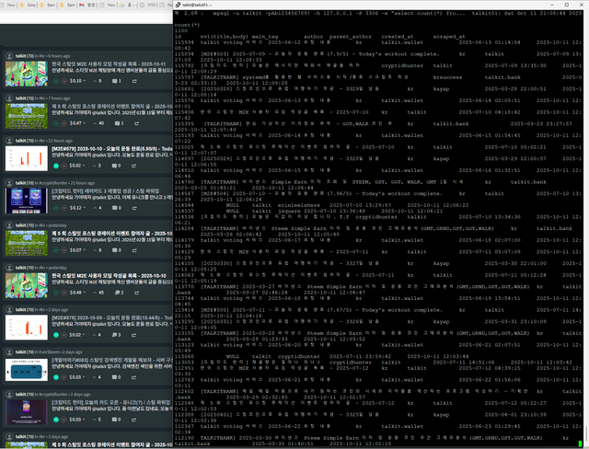
Task: Switch to the STEE browser tab
Action: pyautogui.click(x=147, y=5)
